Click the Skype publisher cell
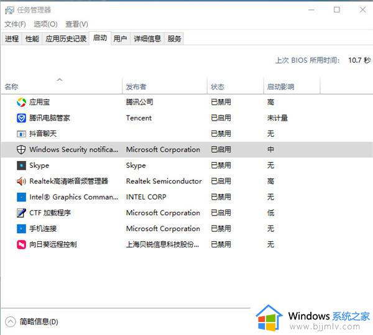Viewport: 373px width, 335px height. (x=136, y=165)
